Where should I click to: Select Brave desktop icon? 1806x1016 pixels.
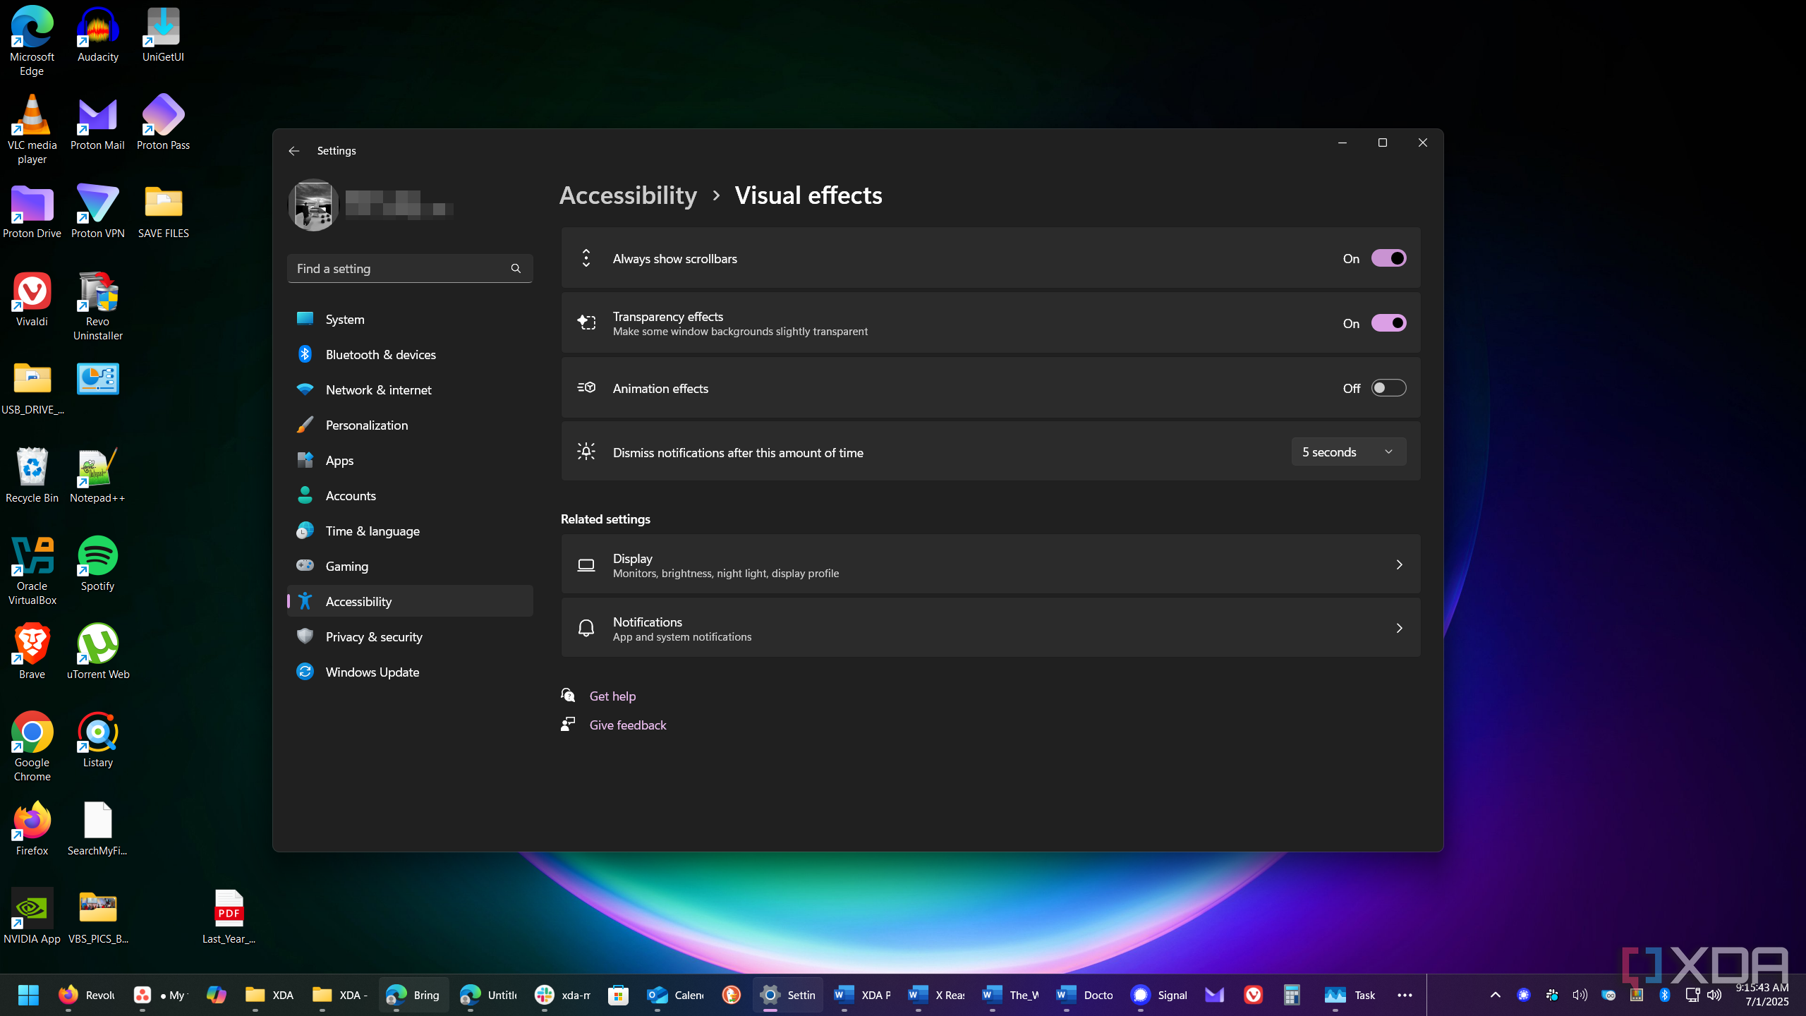(x=32, y=653)
